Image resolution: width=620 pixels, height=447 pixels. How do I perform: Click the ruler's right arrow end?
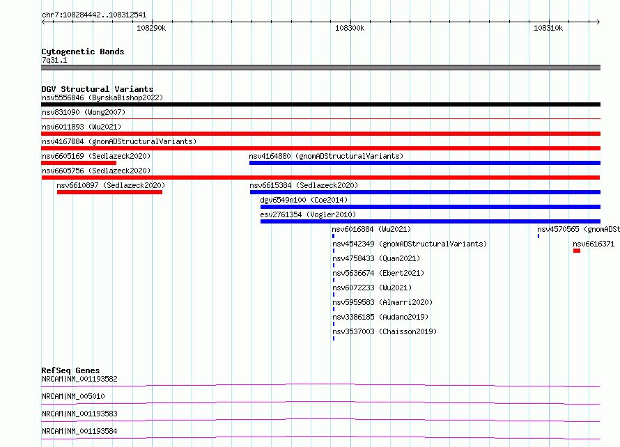[598, 22]
